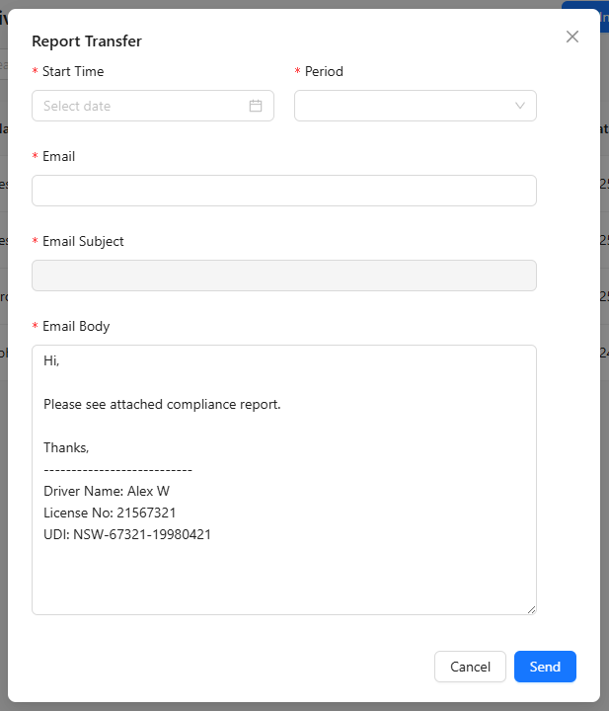Screen dimensions: 609x711
Task: Focus the Email address input field
Action: coord(284,191)
